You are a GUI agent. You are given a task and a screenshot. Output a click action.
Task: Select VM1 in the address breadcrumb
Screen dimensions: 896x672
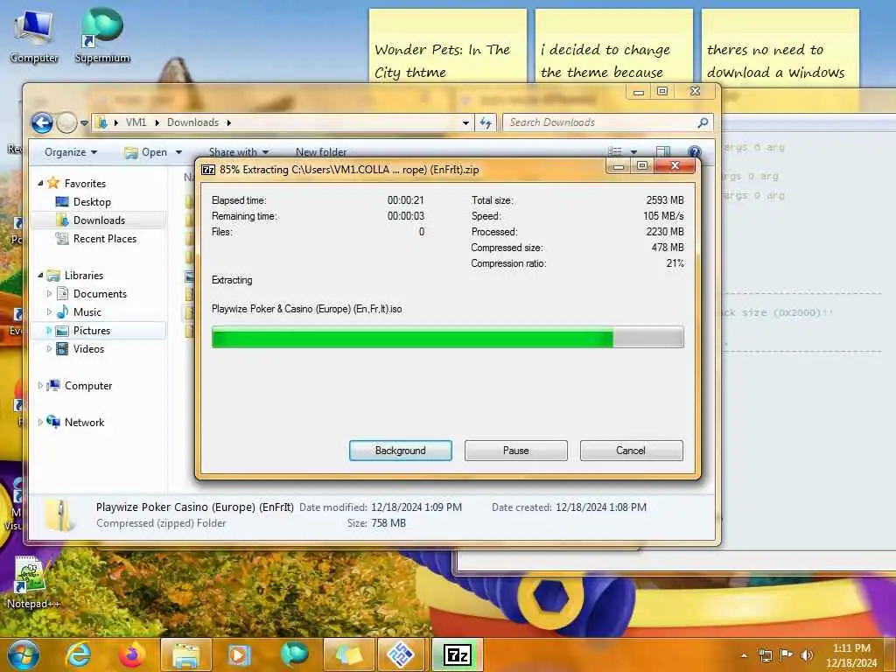tap(136, 122)
